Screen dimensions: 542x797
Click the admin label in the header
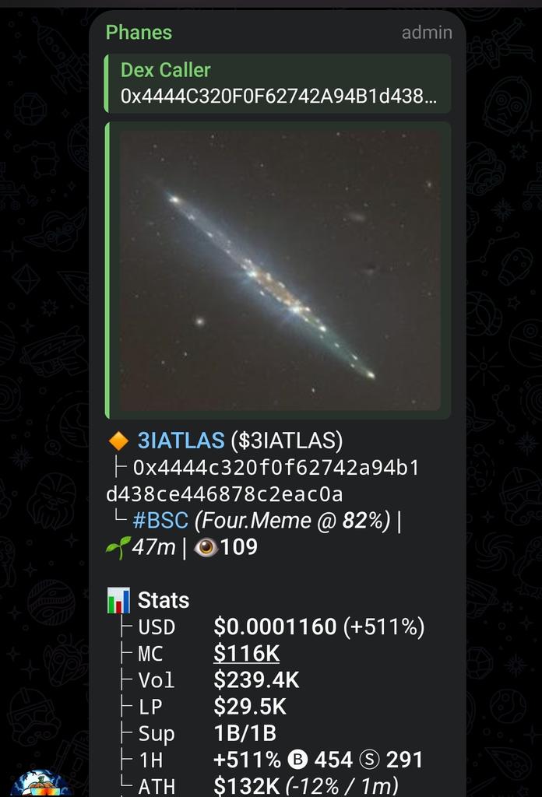tap(427, 33)
